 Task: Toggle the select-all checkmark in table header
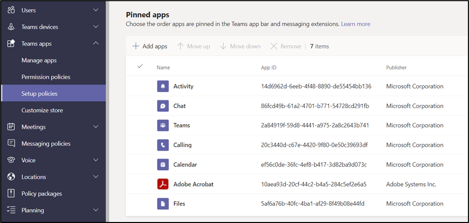140,66
